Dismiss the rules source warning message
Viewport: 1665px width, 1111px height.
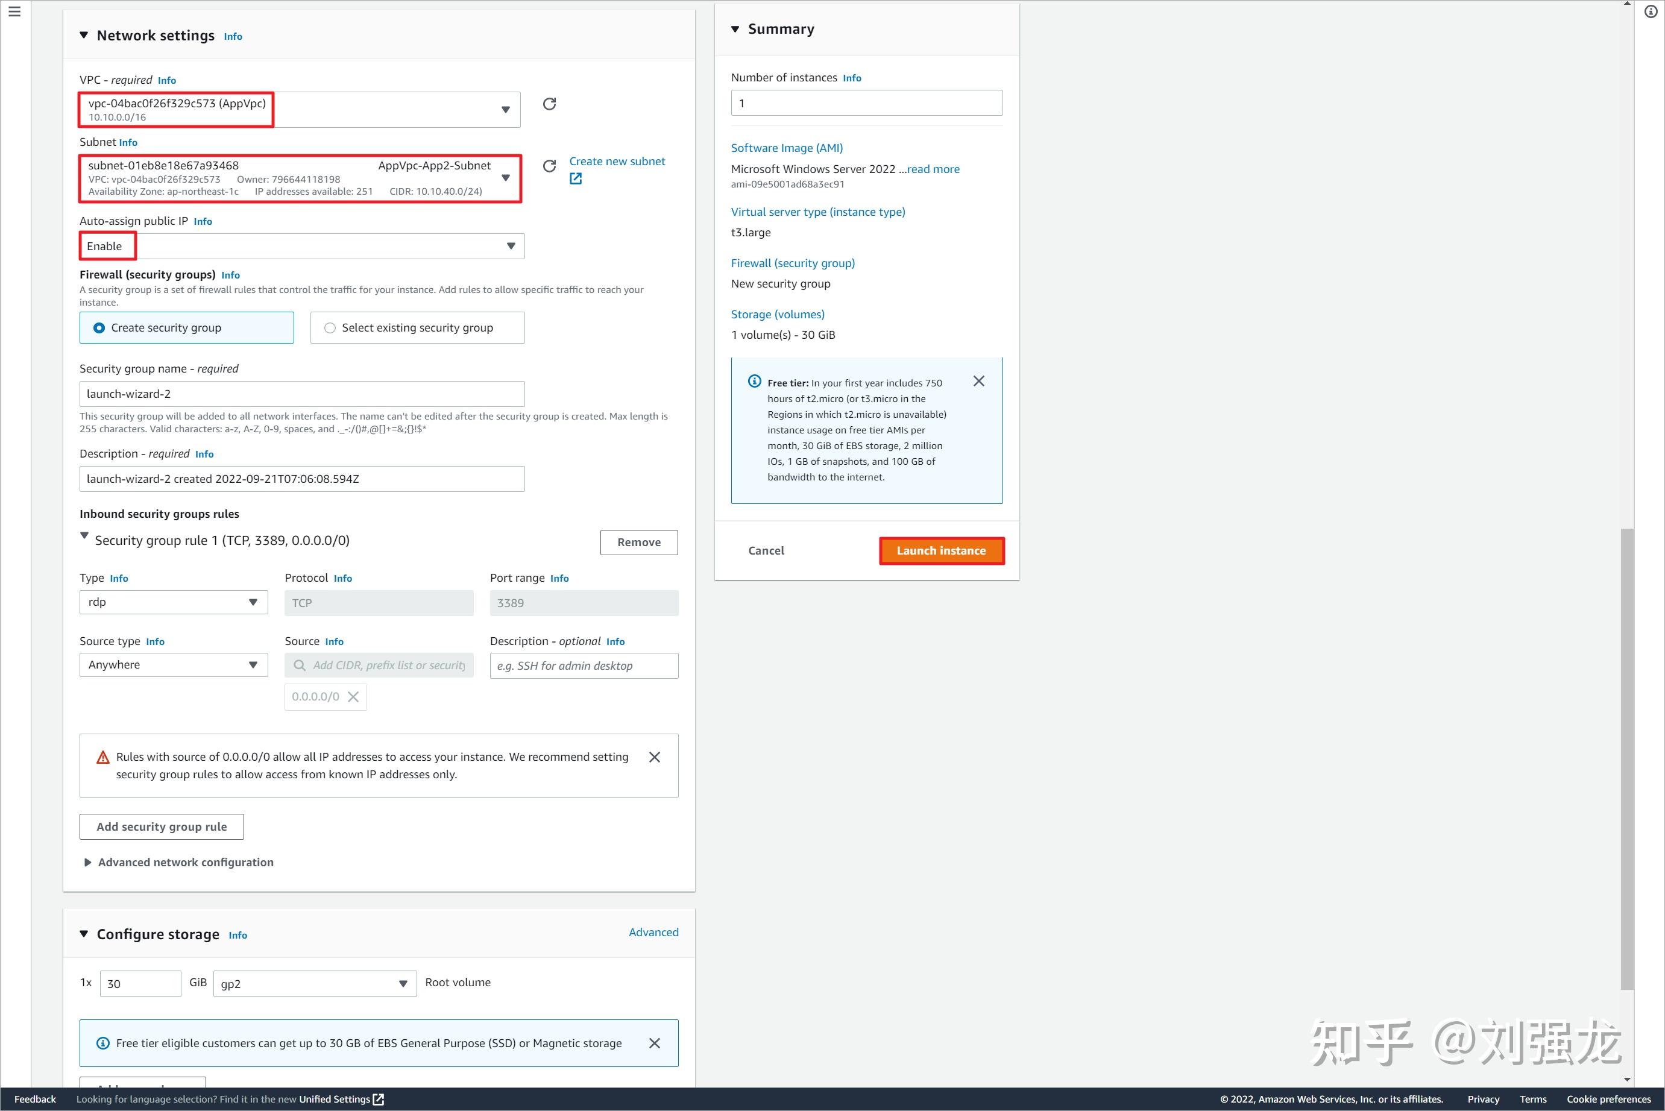coord(654,757)
